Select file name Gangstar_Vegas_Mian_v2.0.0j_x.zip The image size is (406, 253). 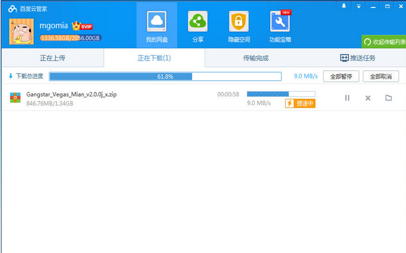click(x=72, y=95)
